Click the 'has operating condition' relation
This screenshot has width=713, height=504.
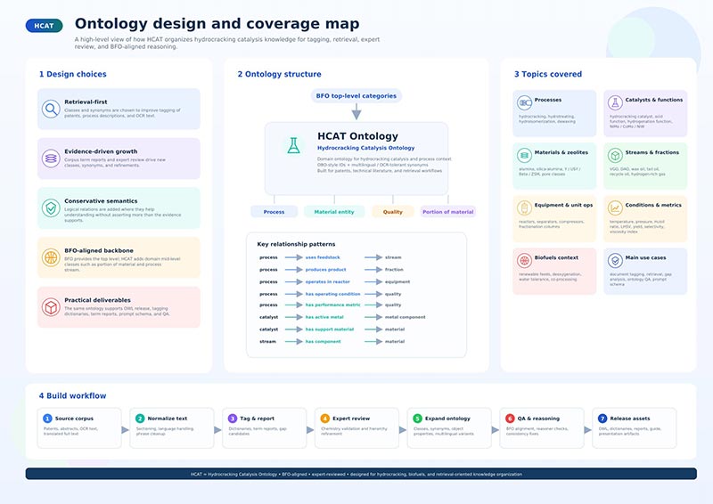pos(332,294)
